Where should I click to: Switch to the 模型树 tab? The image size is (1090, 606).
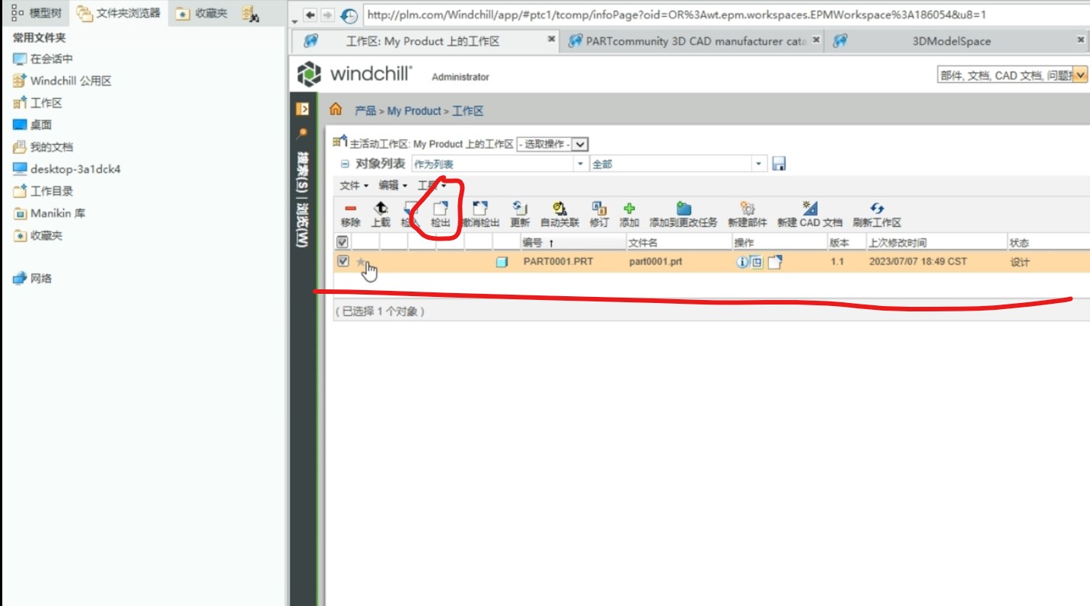[36, 13]
